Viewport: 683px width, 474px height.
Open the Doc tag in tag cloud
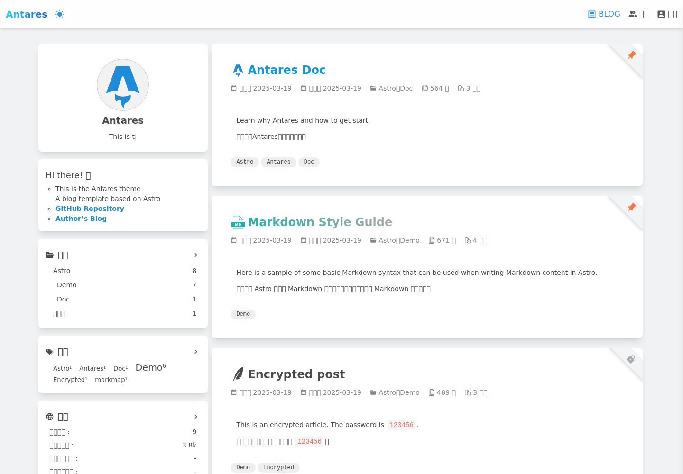point(120,368)
